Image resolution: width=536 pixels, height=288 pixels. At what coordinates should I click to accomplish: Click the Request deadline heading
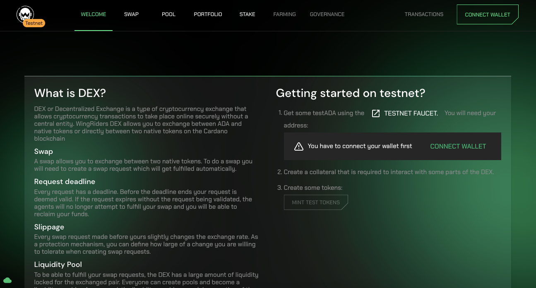(65, 182)
